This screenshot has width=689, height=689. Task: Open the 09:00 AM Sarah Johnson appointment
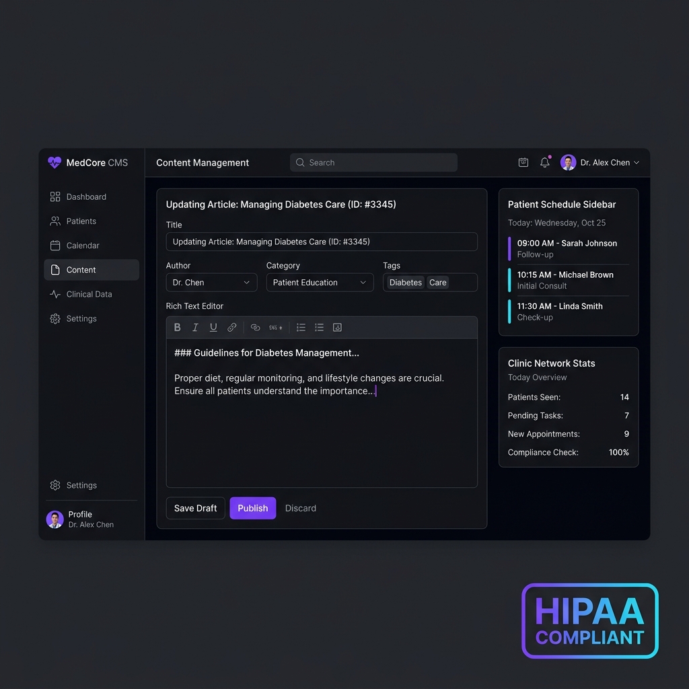[x=569, y=249]
